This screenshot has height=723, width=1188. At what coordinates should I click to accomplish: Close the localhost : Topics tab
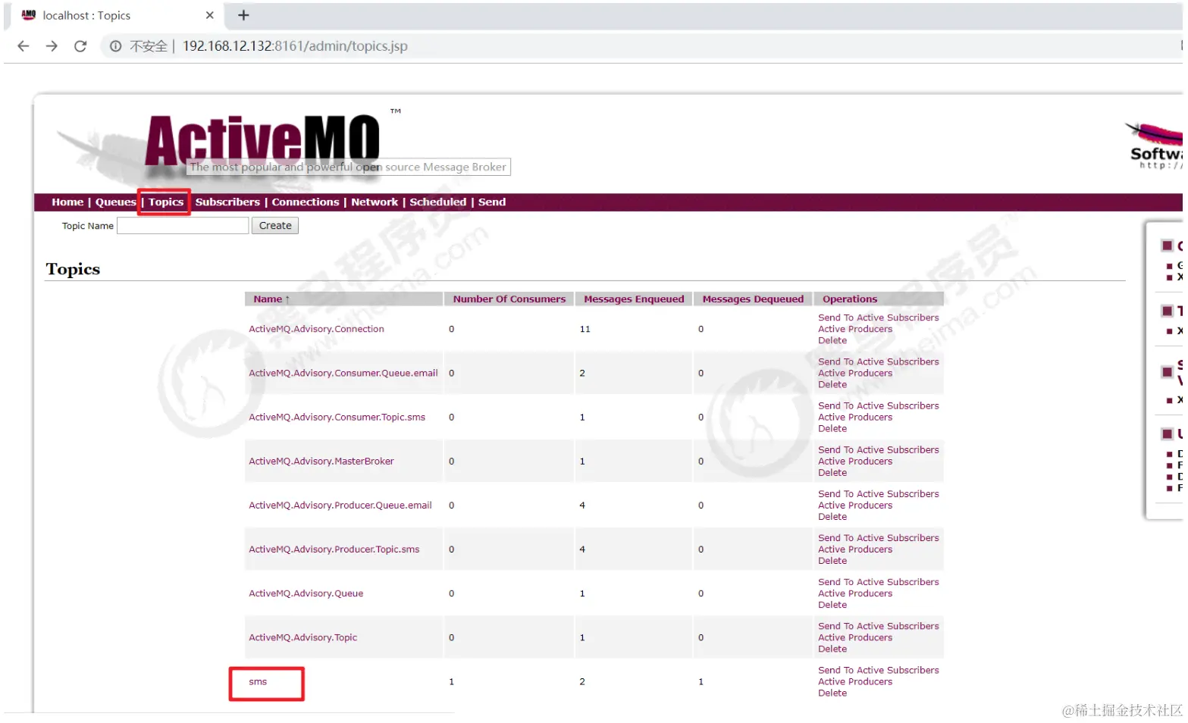click(210, 15)
